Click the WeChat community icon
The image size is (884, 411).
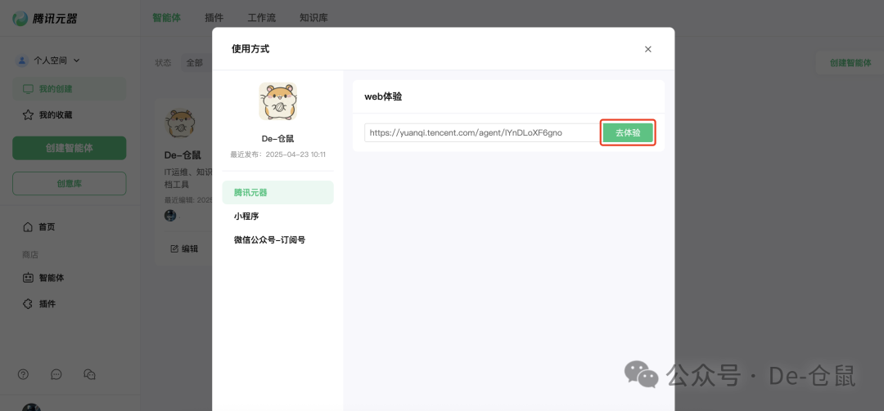[89, 374]
